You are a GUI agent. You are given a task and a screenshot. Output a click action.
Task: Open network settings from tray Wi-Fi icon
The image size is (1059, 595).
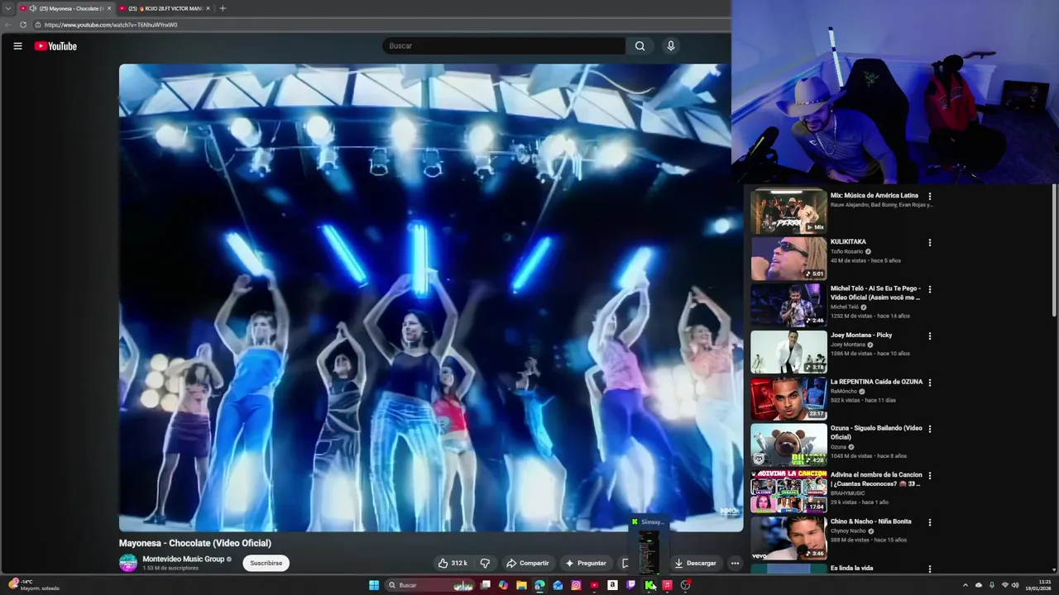click(1005, 585)
